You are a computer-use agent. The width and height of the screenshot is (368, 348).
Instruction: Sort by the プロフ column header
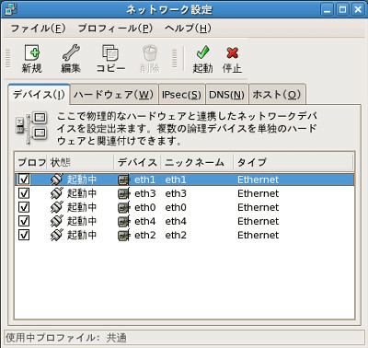click(30, 162)
